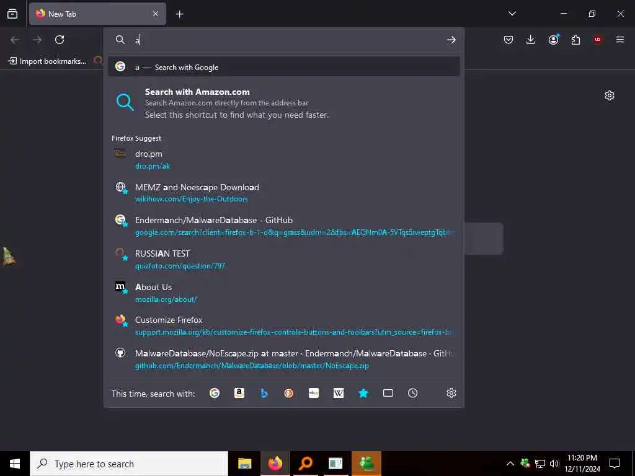This screenshot has width=635, height=476.
Task: Open the Pocket save icon
Action: 508,40
